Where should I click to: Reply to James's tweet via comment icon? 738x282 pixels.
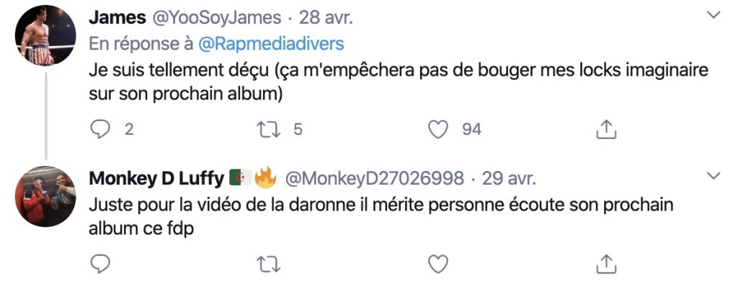[x=99, y=130]
